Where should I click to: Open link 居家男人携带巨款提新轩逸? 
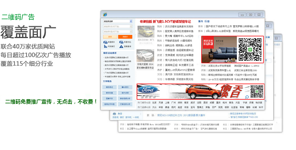click(x=179, y=31)
